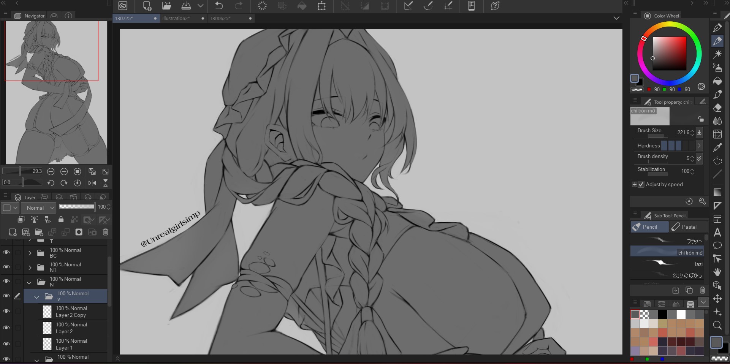Flip the canvas horizontally in Navigator
Viewport: 730px width, 364px height.
click(92, 183)
